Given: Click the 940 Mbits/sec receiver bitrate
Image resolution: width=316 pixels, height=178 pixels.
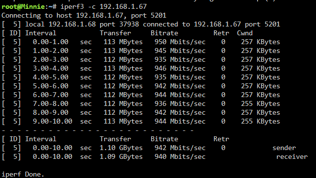Looking at the screenshot, I should 180,156.
